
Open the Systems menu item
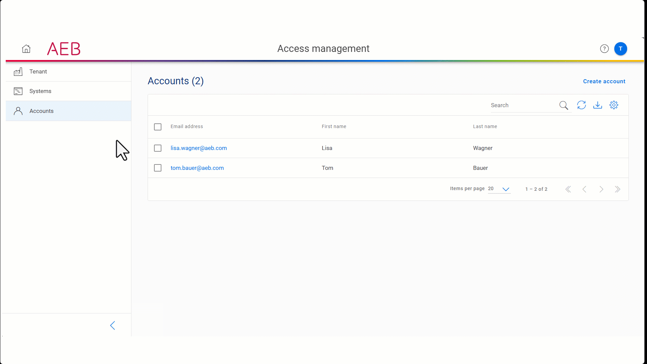pos(40,91)
